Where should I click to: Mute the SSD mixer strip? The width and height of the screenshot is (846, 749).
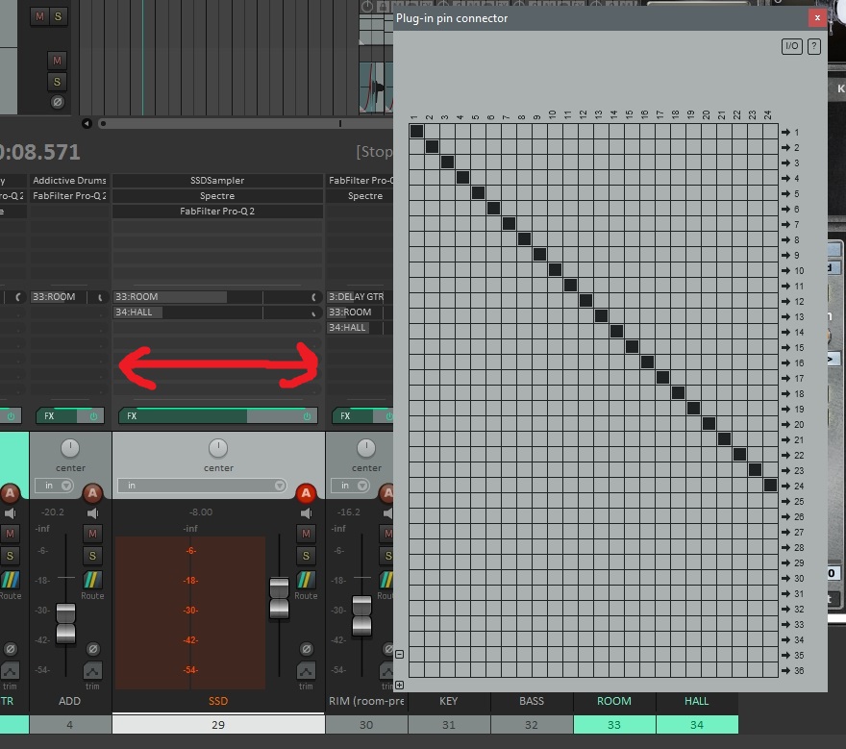(306, 534)
